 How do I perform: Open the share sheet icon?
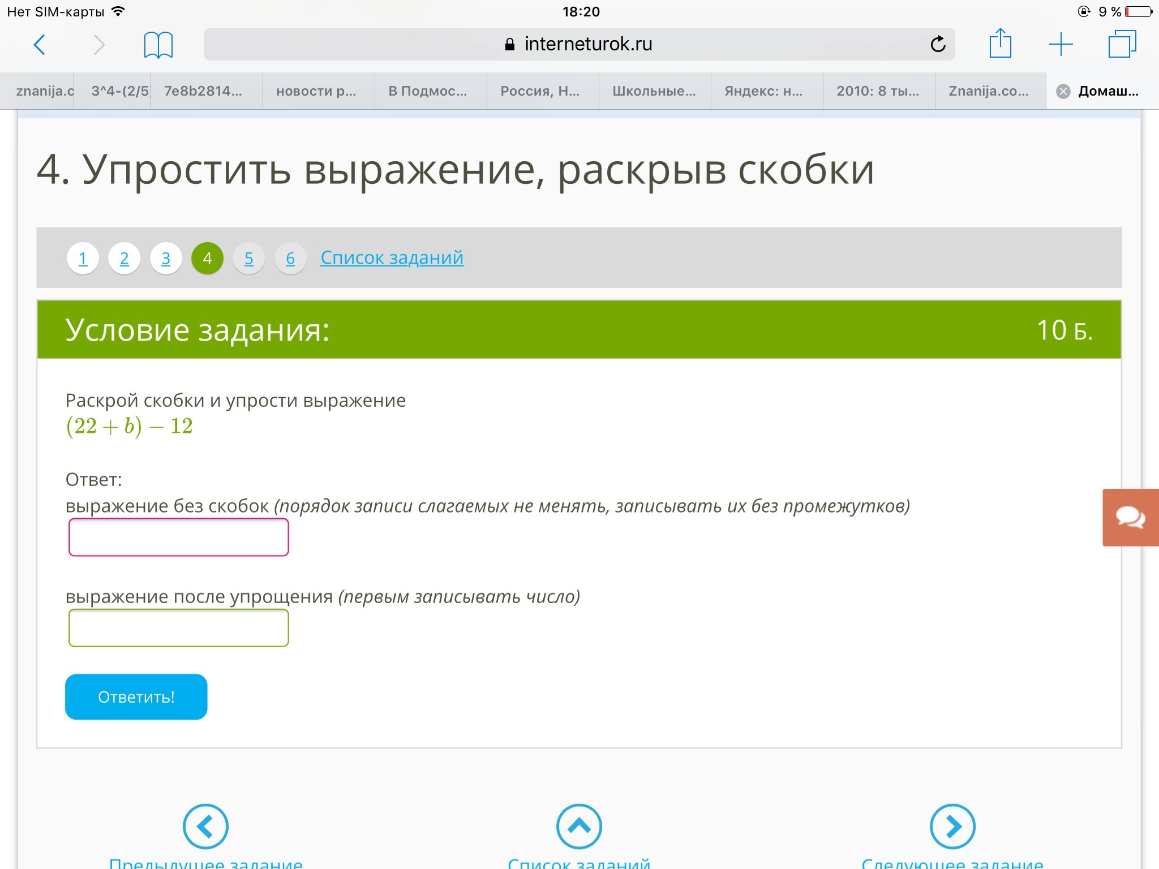1000,44
